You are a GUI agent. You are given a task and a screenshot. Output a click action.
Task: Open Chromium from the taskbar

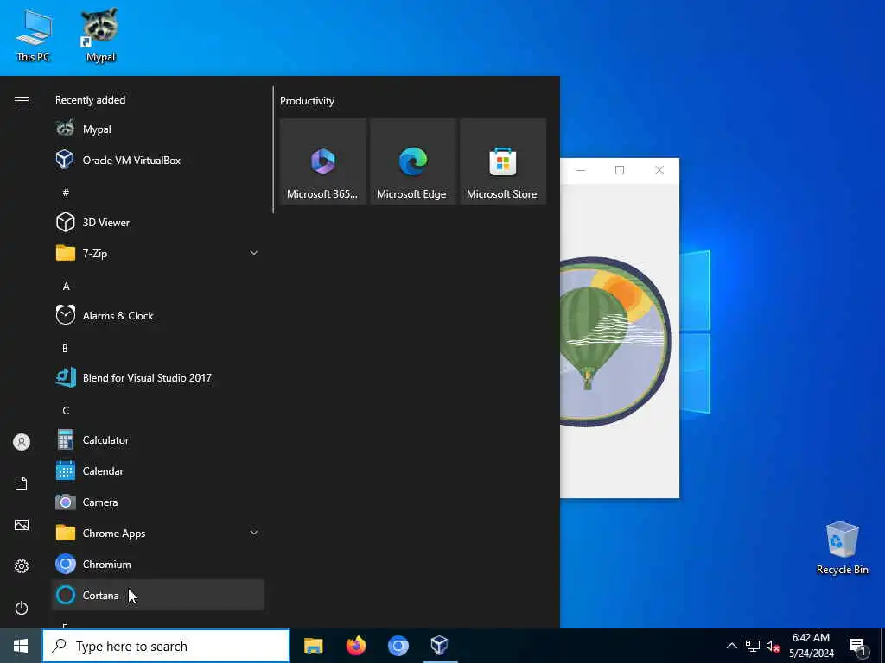click(x=398, y=646)
